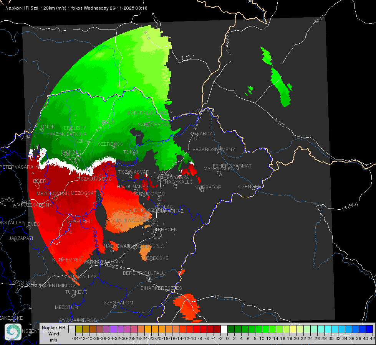Click the TÚRKEVE city label
The height and width of the screenshot is (345, 376).
pos(76,292)
